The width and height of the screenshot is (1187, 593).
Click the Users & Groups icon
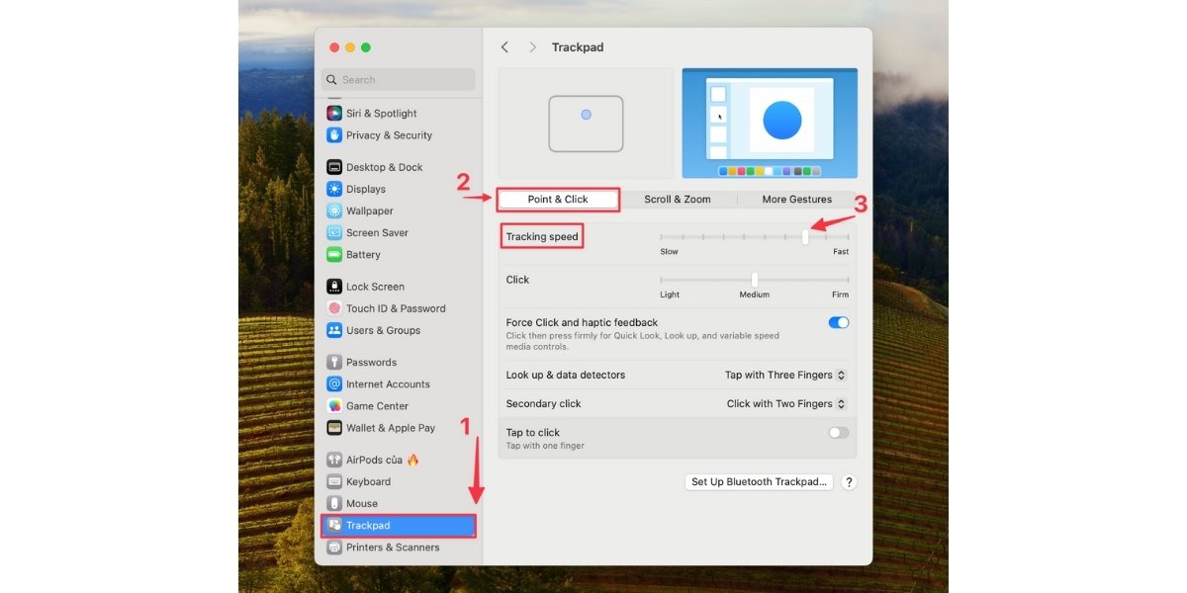pyautogui.click(x=334, y=330)
